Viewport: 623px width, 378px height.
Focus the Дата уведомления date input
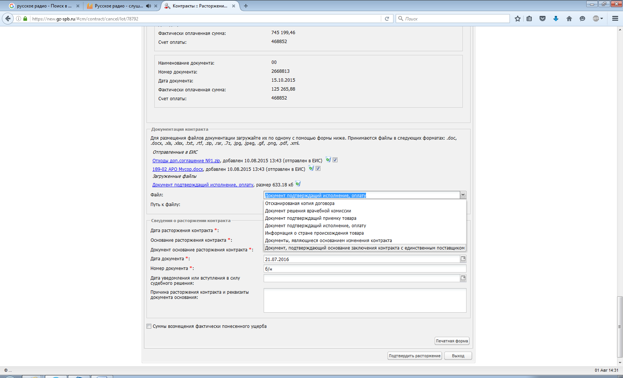click(x=362, y=278)
